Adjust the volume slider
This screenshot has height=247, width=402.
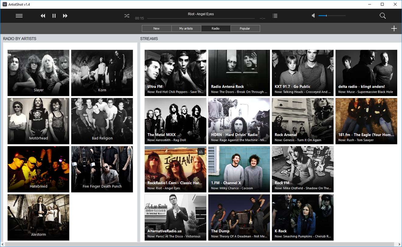(x=332, y=16)
